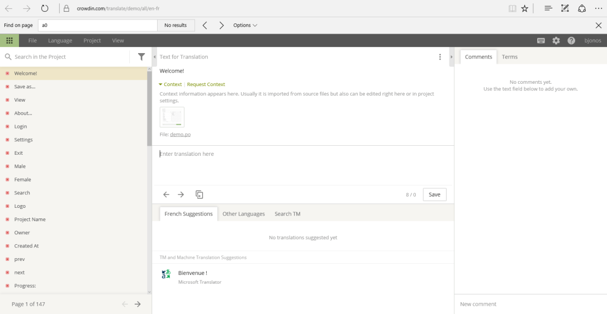Screen dimensions: 607x314
Task: Open the green apps grid menu
Action: coord(10,40)
